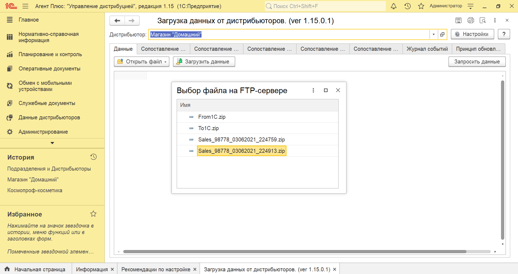Close the Выбор файла на FTP-сервере dialog
This screenshot has width=518, height=274.
(x=338, y=90)
